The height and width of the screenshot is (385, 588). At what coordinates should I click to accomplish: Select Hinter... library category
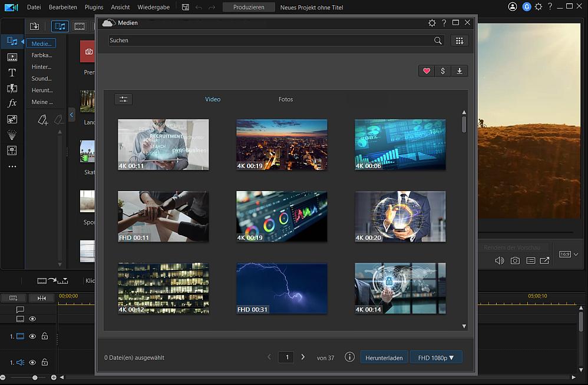(x=41, y=66)
